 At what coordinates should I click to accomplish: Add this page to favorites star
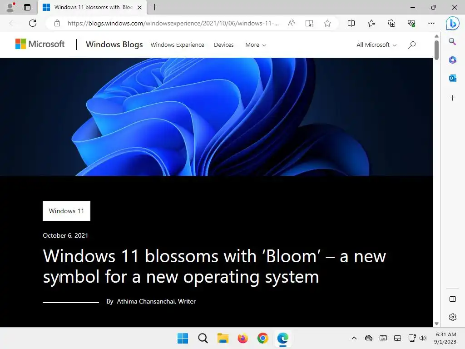(x=327, y=23)
